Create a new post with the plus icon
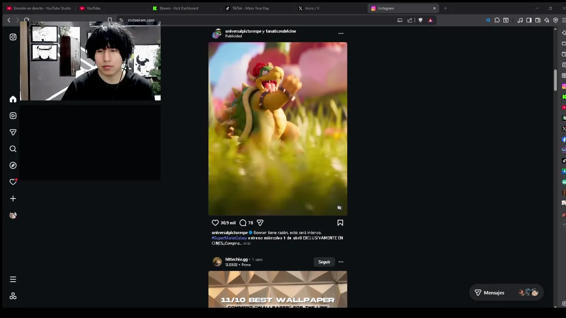566x318 pixels. point(13,199)
